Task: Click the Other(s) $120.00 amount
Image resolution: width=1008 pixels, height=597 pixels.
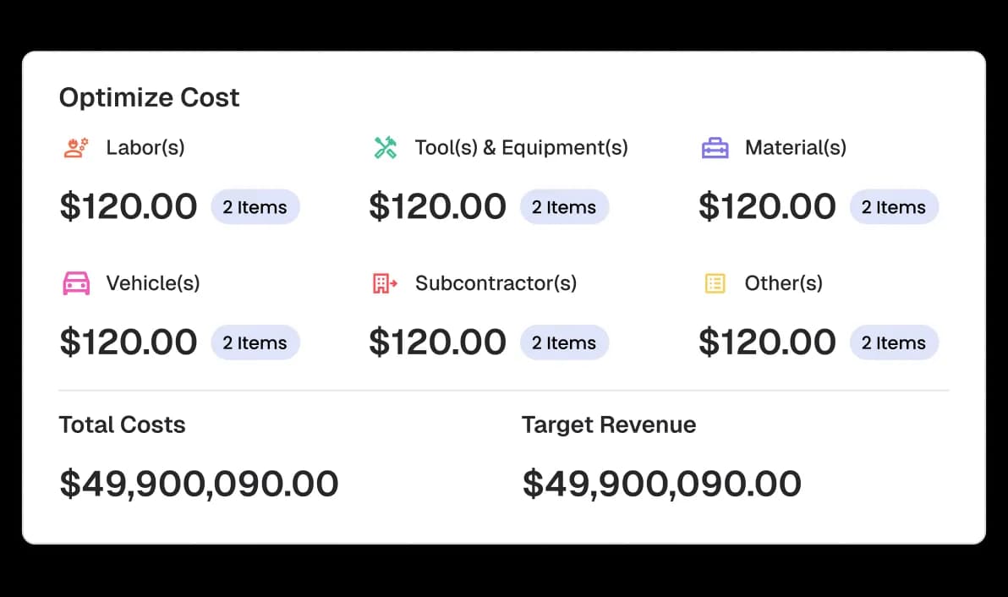Action: pyautogui.click(x=767, y=342)
